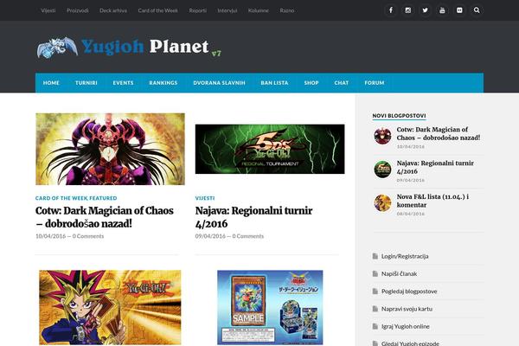The width and height of the screenshot is (519, 346).
Task: Open Vijesti in top menu
Action: click(x=48, y=10)
